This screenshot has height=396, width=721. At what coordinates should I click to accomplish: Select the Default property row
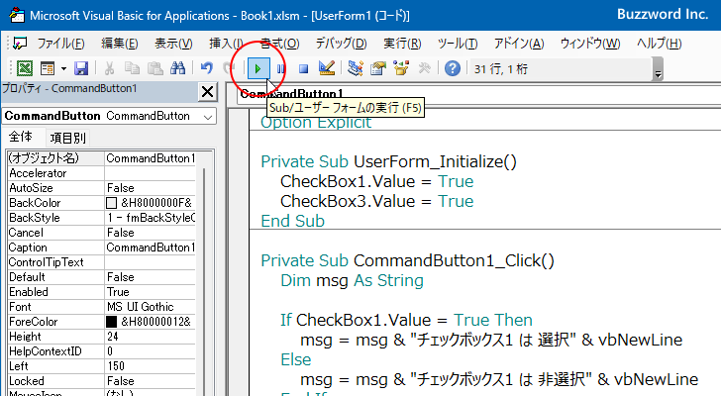[x=101, y=277]
